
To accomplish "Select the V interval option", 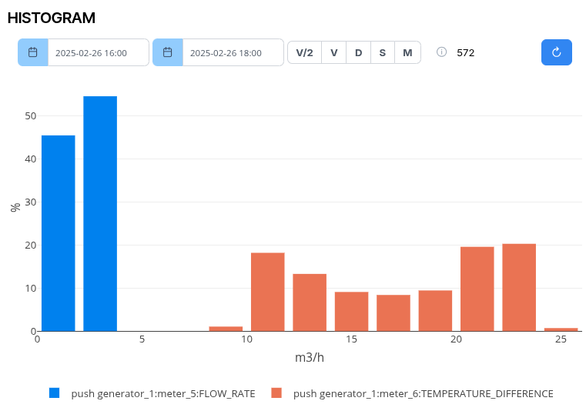I will click(x=333, y=52).
